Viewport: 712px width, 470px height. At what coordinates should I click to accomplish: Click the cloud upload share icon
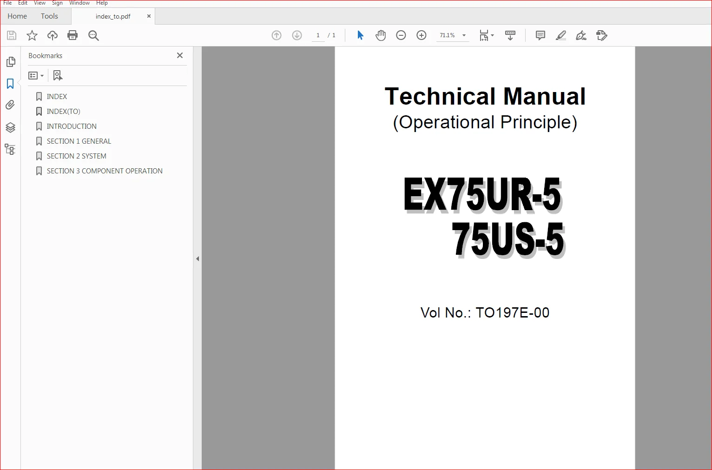click(x=53, y=35)
